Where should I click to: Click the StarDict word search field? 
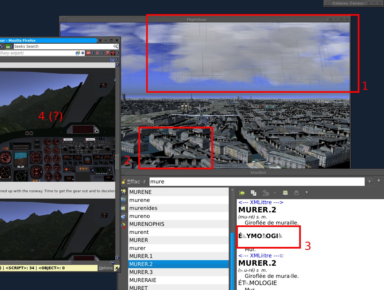(x=257, y=181)
